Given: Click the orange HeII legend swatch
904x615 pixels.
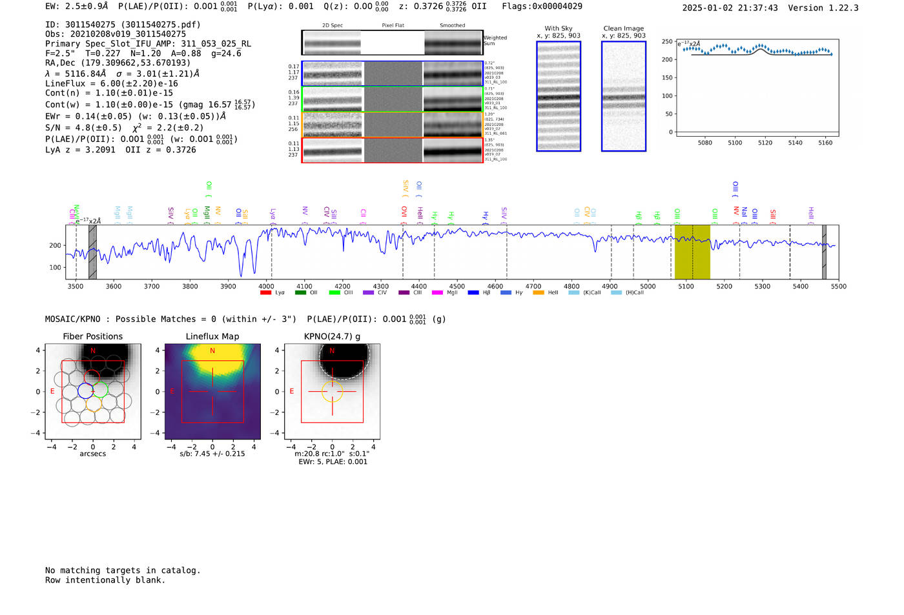Looking at the screenshot, I should click(539, 293).
